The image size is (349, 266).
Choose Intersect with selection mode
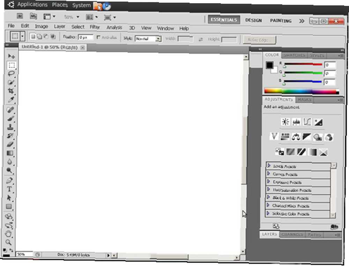(53, 37)
